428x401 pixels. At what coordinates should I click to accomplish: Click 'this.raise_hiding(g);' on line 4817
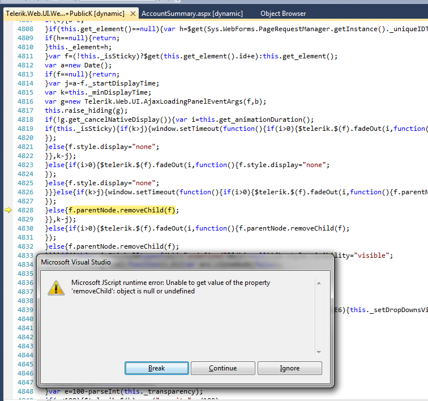pyautogui.click(x=86, y=110)
